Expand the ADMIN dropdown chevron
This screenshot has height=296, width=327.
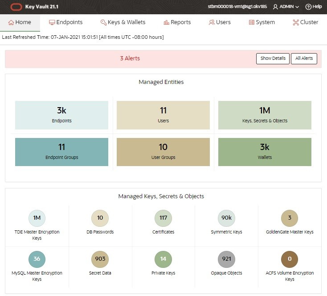pyautogui.click(x=298, y=7)
